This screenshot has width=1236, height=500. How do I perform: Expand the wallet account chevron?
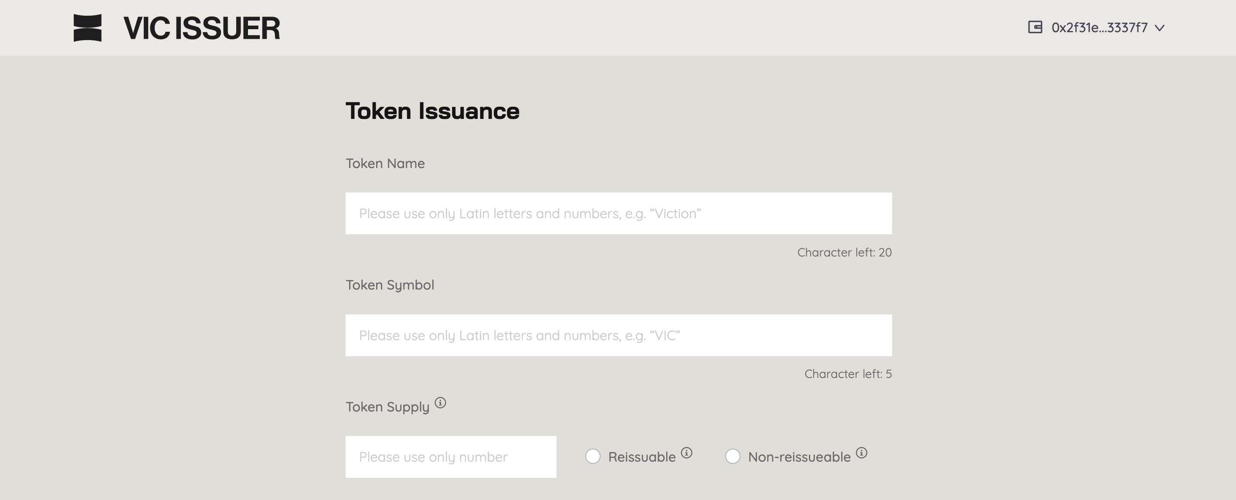1160,28
